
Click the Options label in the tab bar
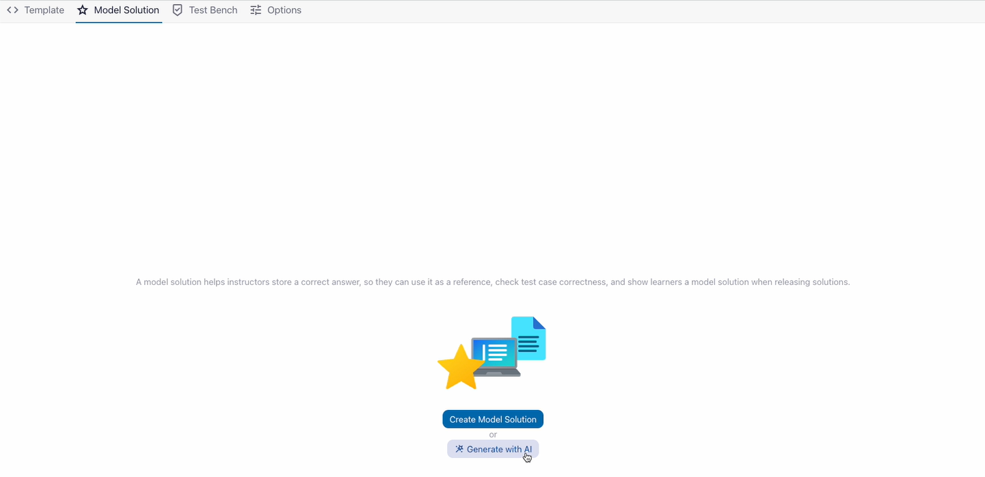pyautogui.click(x=284, y=10)
